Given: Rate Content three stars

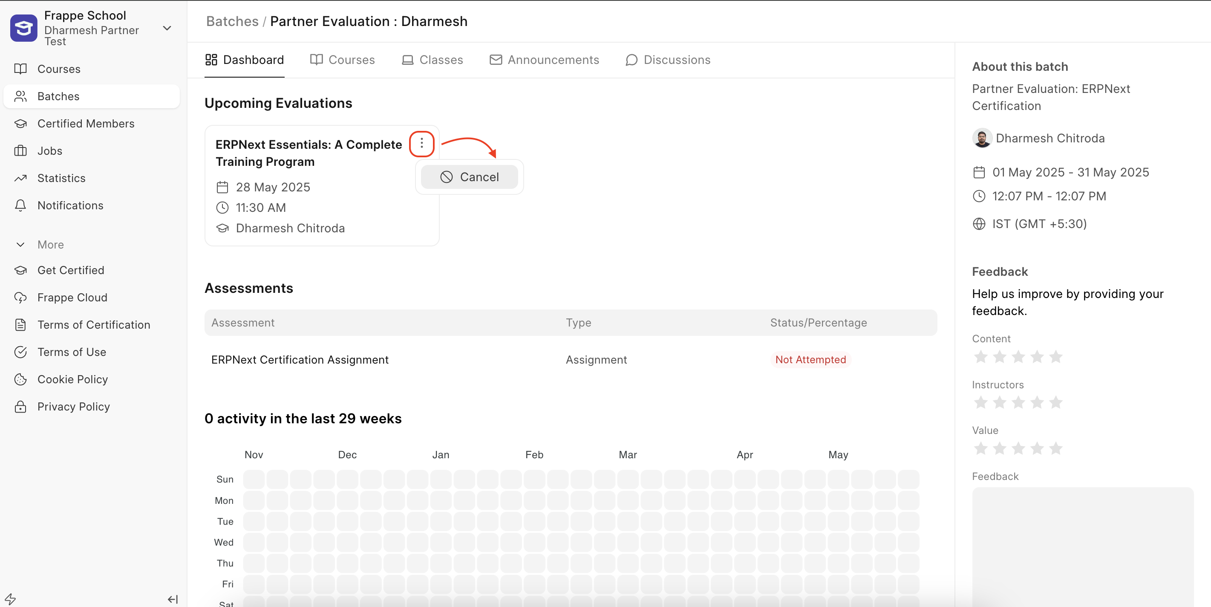Looking at the screenshot, I should click(1018, 357).
